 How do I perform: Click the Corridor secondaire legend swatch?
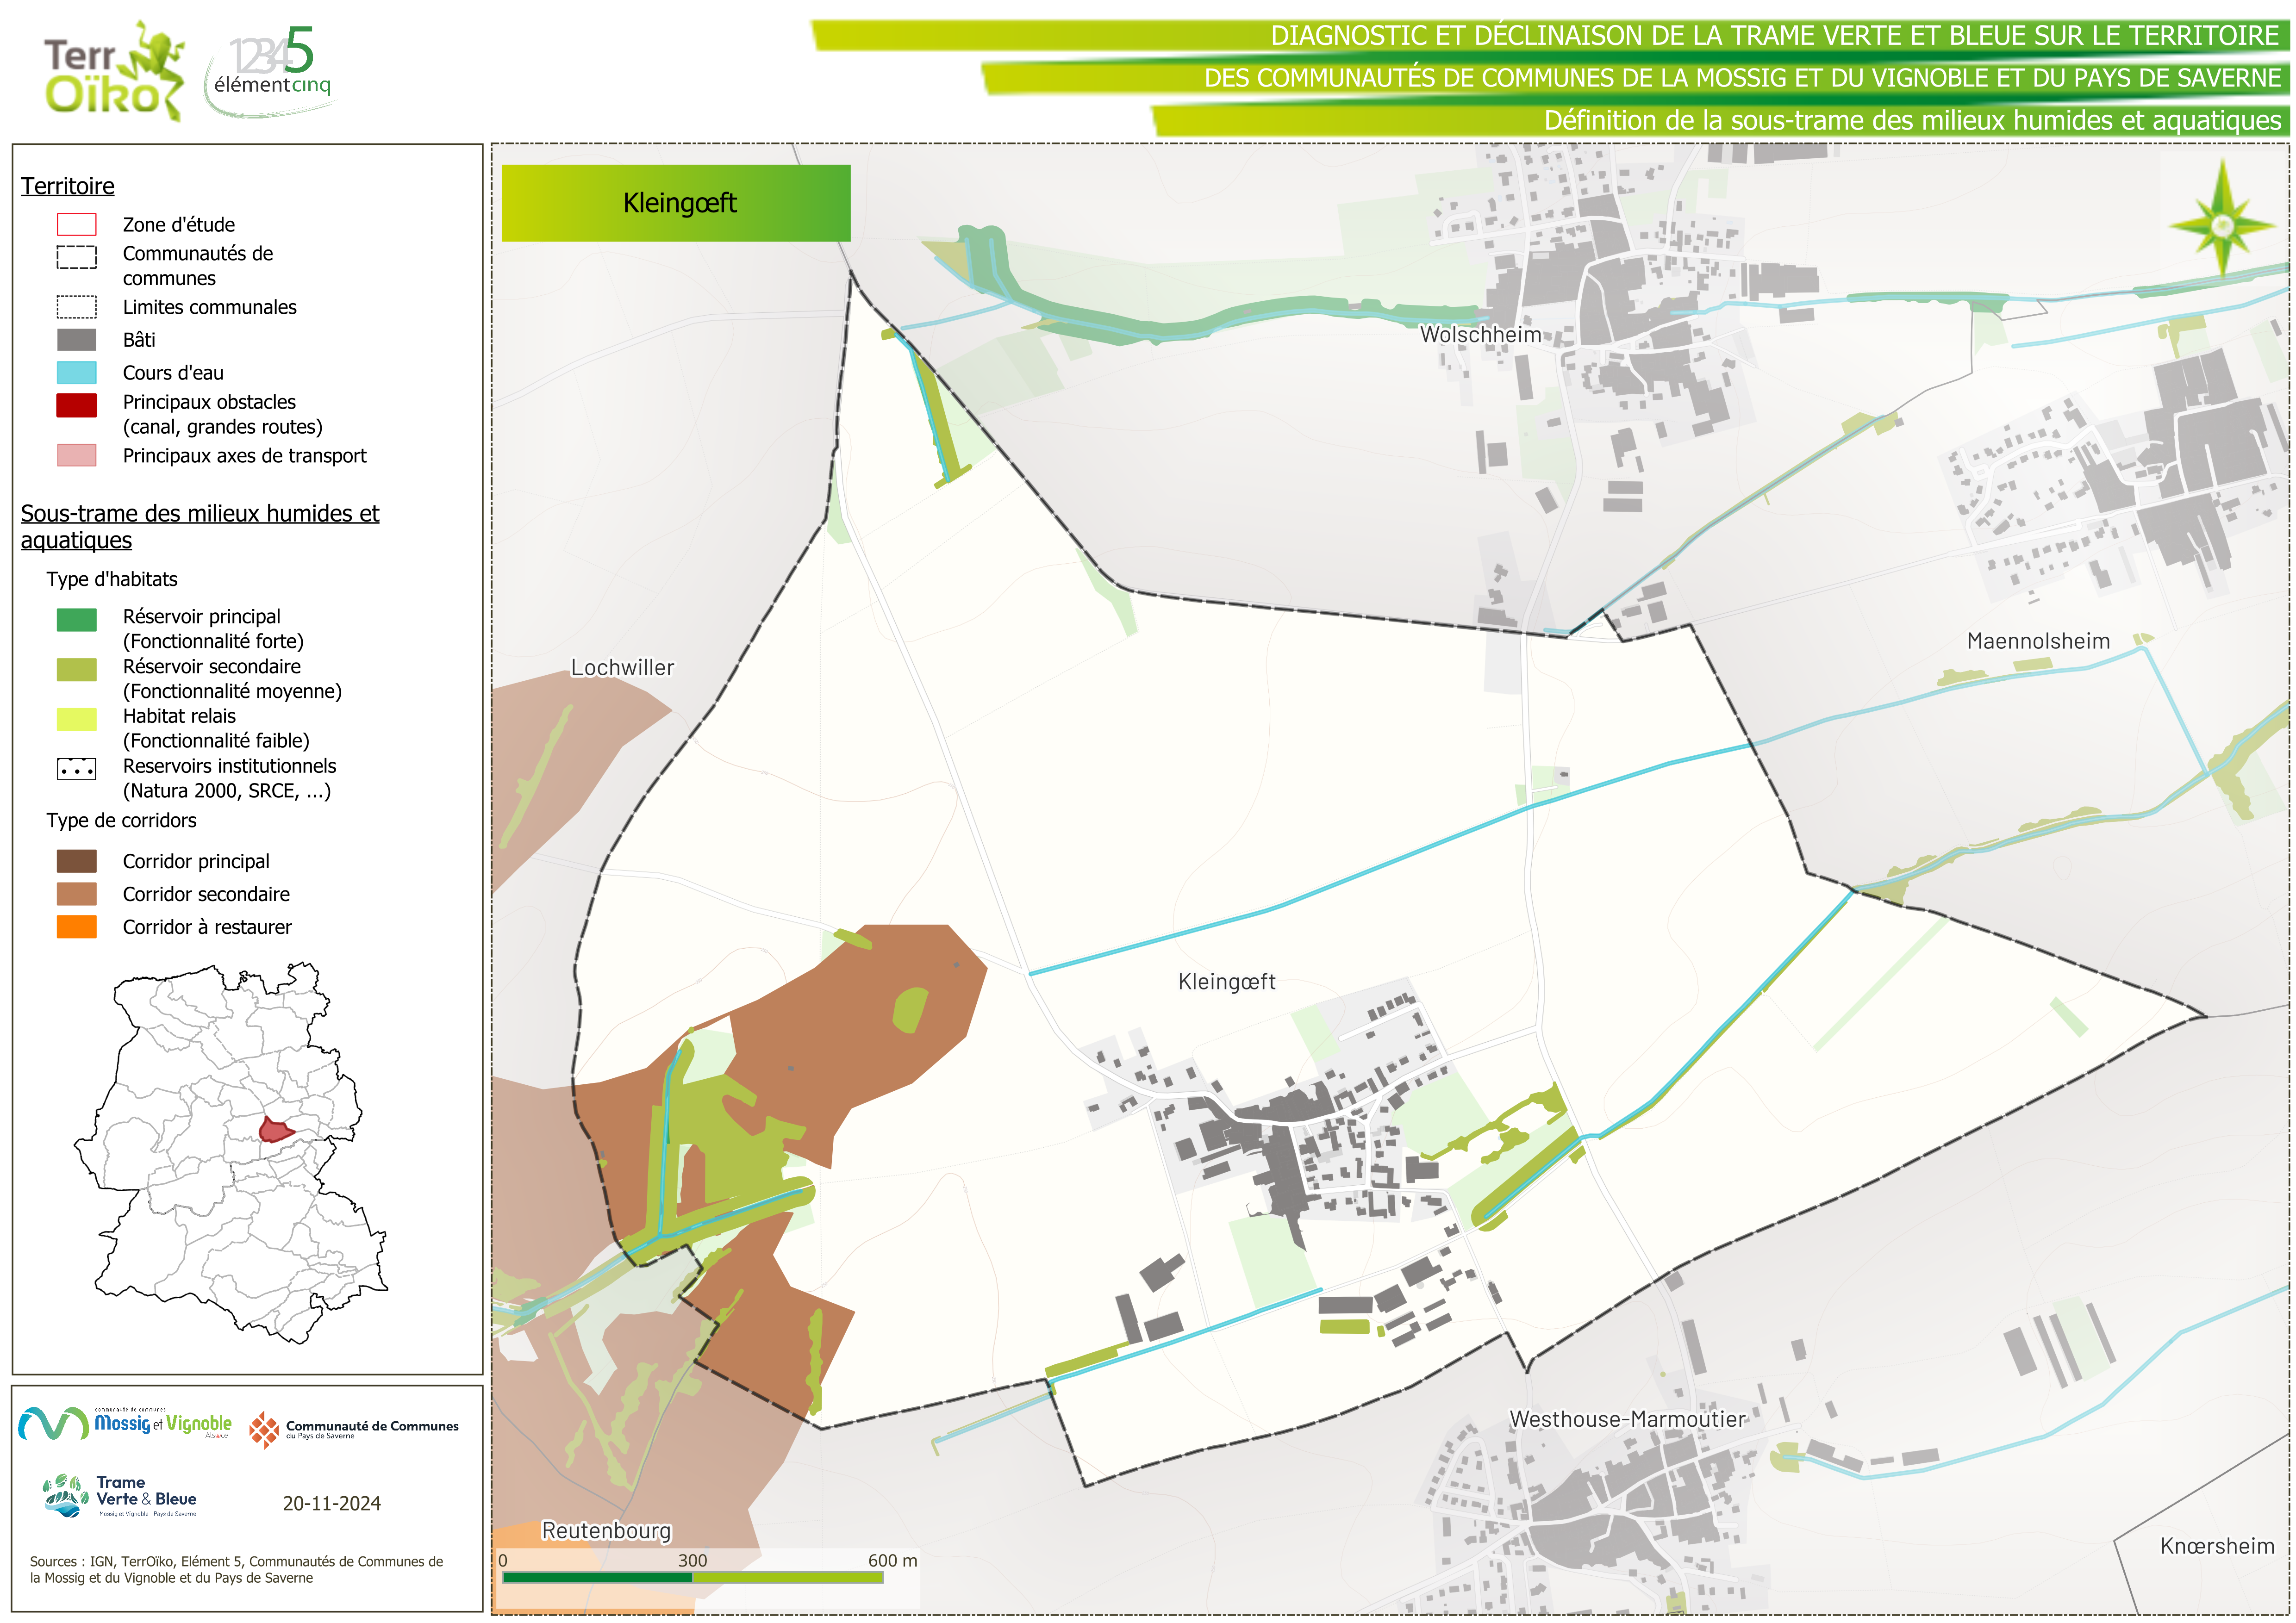click(x=76, y=894)
